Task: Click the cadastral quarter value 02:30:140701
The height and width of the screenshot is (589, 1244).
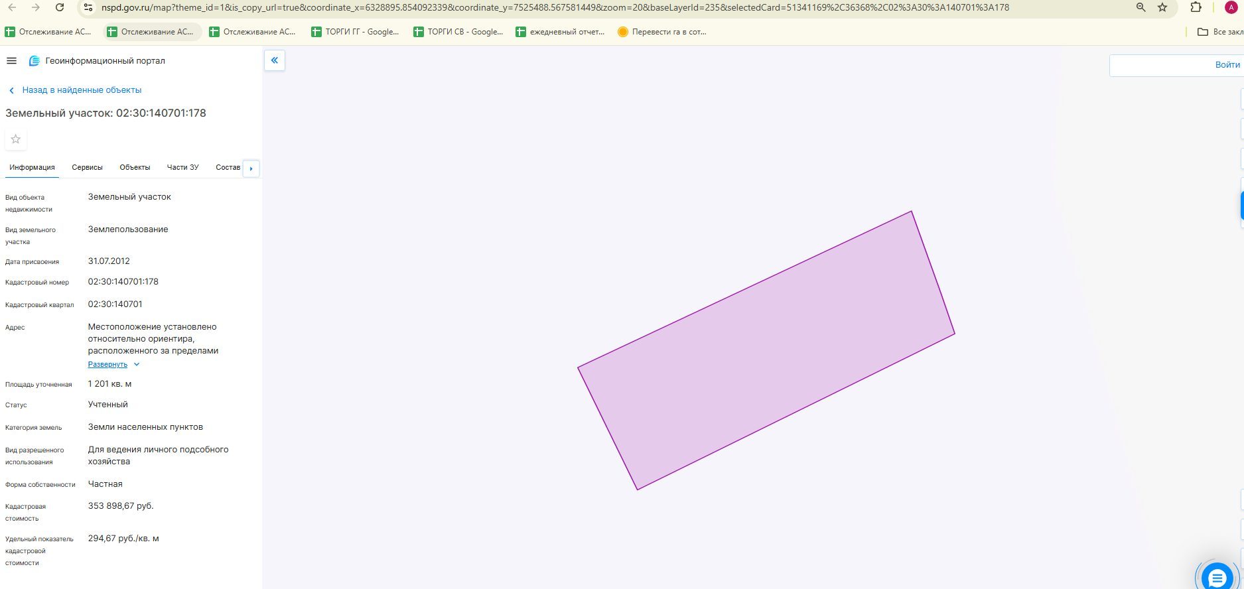Action: pyautogui.click(x=115, y=304)
